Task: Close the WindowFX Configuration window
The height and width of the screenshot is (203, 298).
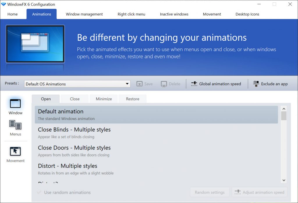Action: [290, 4]
